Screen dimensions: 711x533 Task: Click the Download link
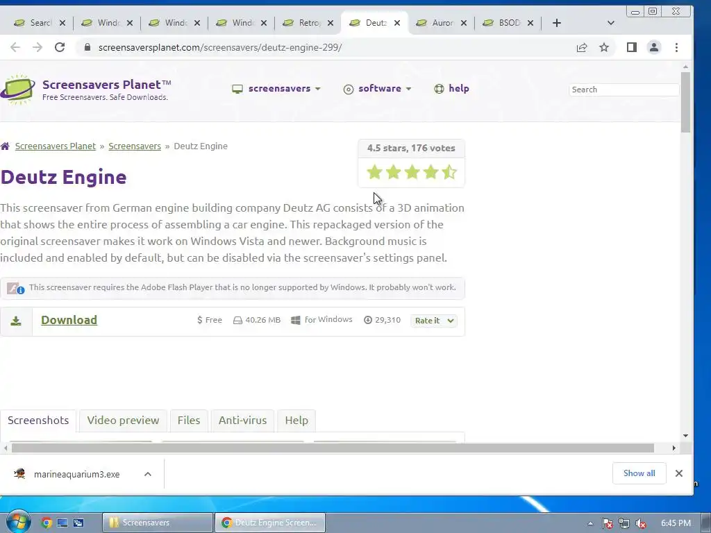(x=69, y=320)
